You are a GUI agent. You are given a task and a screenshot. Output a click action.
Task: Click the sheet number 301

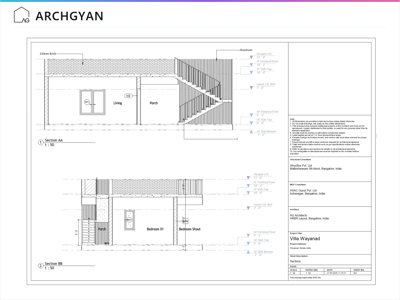point(355,273)
